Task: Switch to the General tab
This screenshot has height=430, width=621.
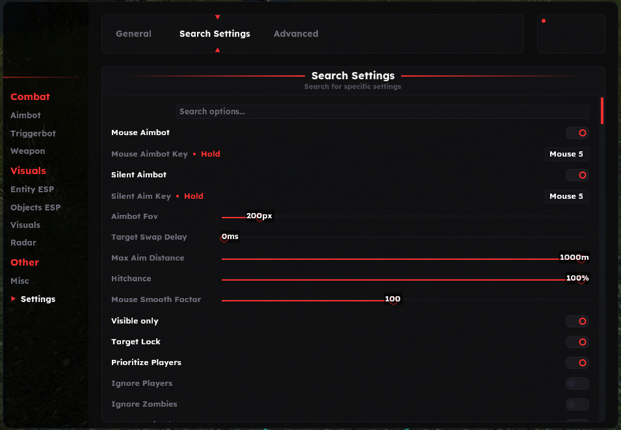Action: (133, 34)
